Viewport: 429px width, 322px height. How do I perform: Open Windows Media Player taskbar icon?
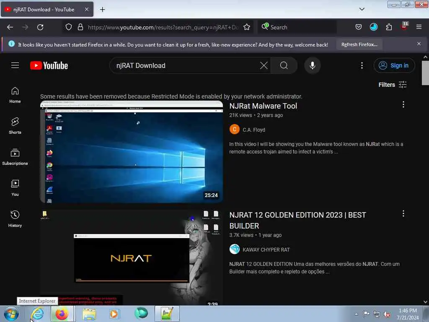click(x=114, y=314)
